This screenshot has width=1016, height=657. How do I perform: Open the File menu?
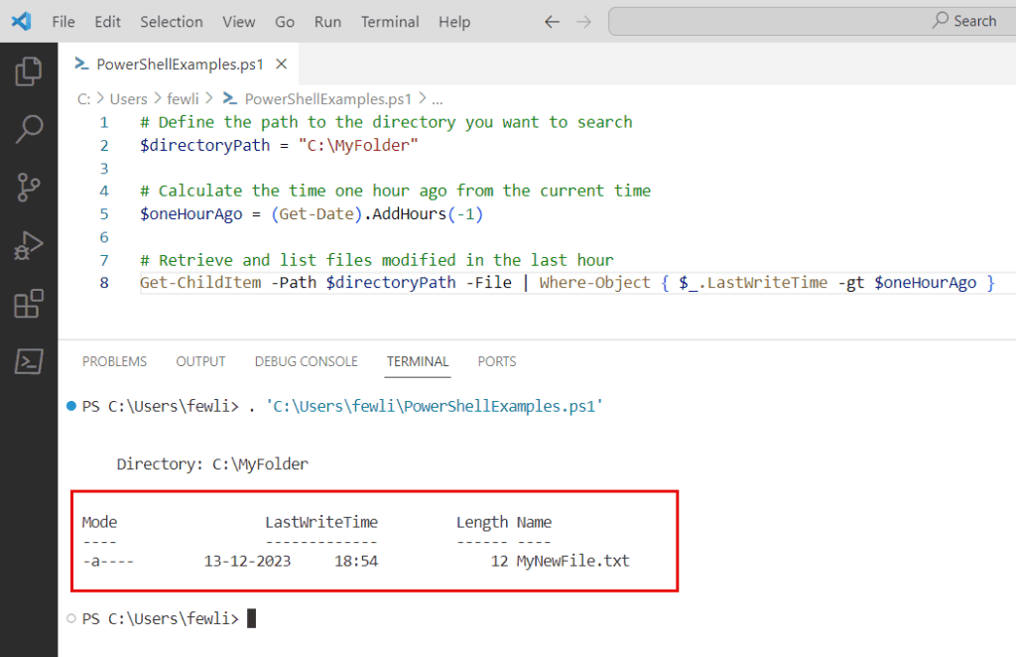coord(63,22)
